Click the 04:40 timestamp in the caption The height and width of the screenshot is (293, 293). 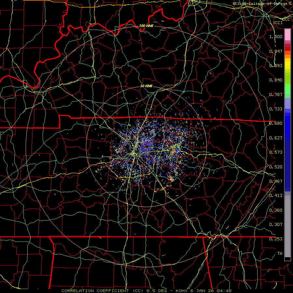coord(224,291)
